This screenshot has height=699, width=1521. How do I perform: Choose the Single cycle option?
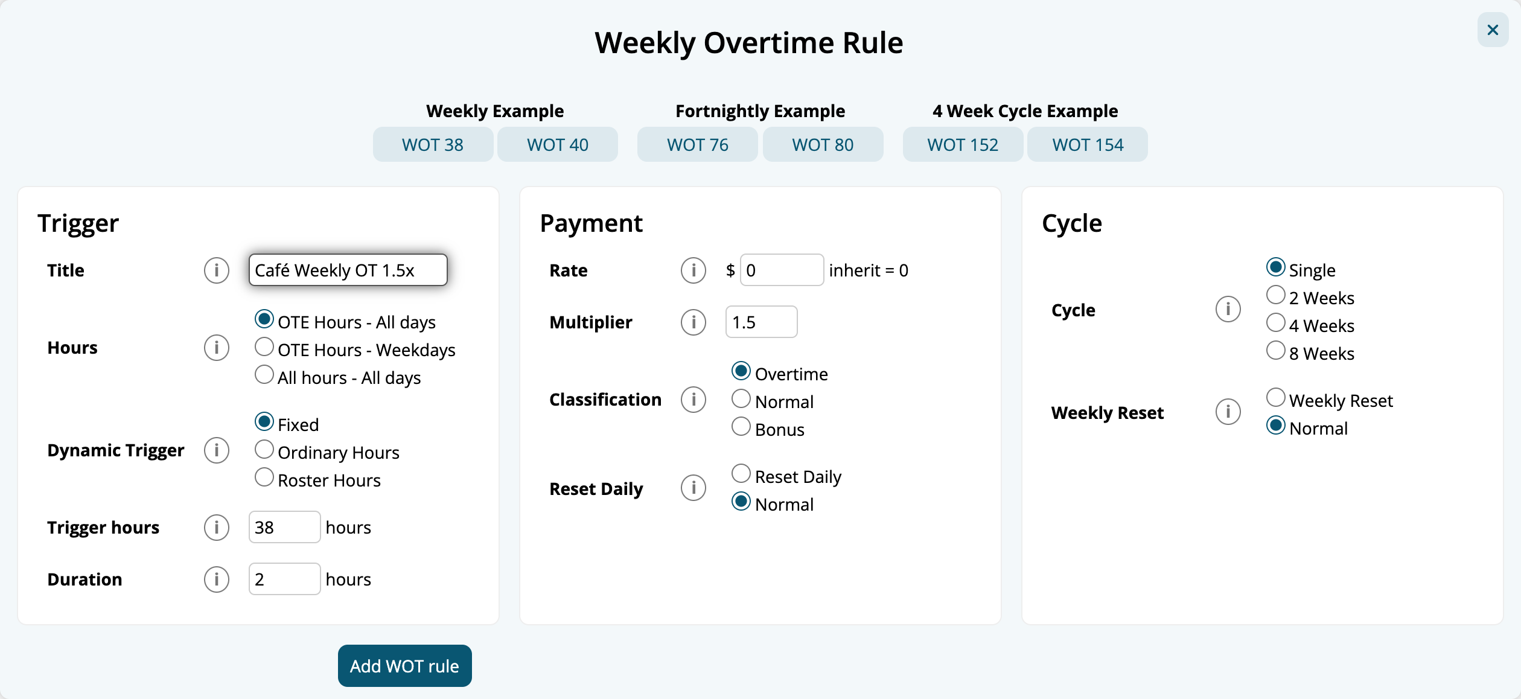(1275, 267)
